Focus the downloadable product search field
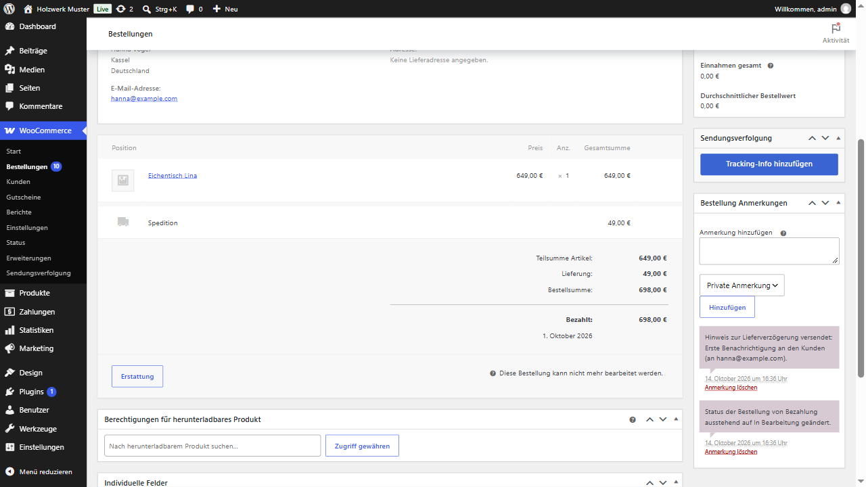 click(212, 446)
